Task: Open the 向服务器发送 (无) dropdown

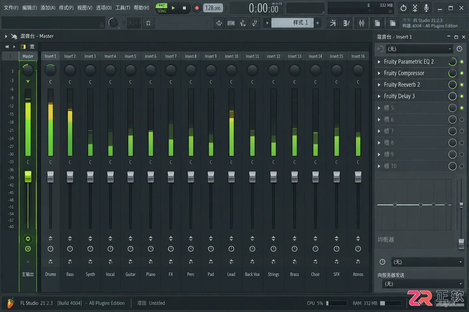Action: click(423, 284)
